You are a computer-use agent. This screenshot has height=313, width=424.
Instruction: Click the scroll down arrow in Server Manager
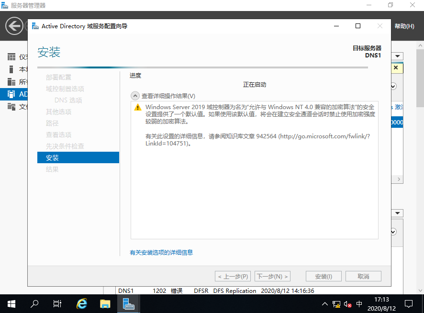420,291
